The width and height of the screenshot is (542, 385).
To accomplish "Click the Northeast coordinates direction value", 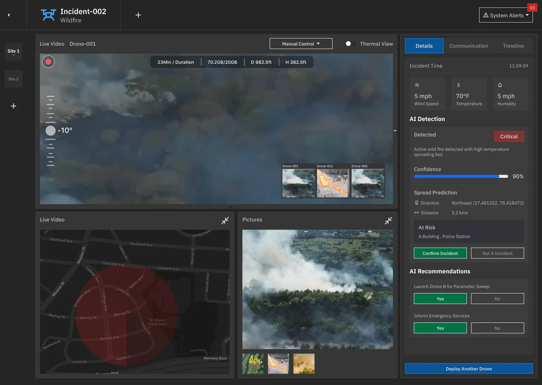I will point(488,203).
